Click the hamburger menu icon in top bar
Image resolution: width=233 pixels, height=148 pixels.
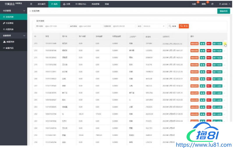click(x=31, y=4)
